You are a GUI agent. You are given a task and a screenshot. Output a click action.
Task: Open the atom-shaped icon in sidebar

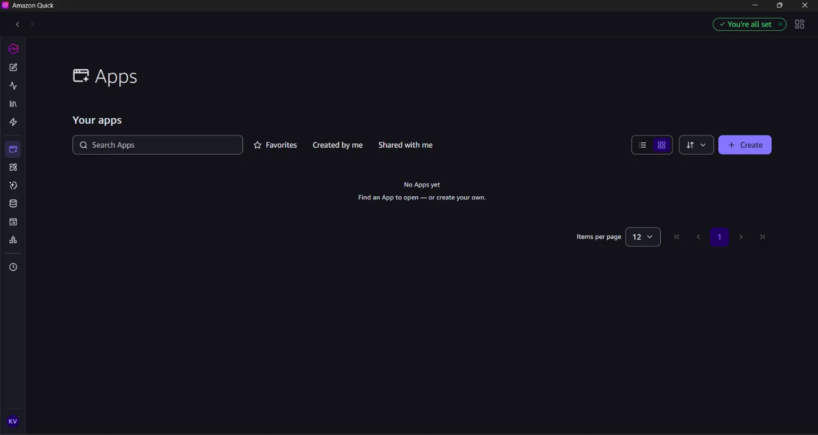(x=13, y=167)
